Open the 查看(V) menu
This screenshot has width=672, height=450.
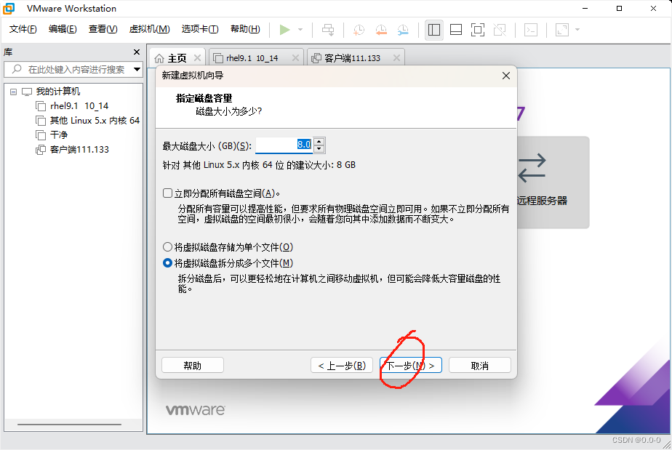click(103, 28)
